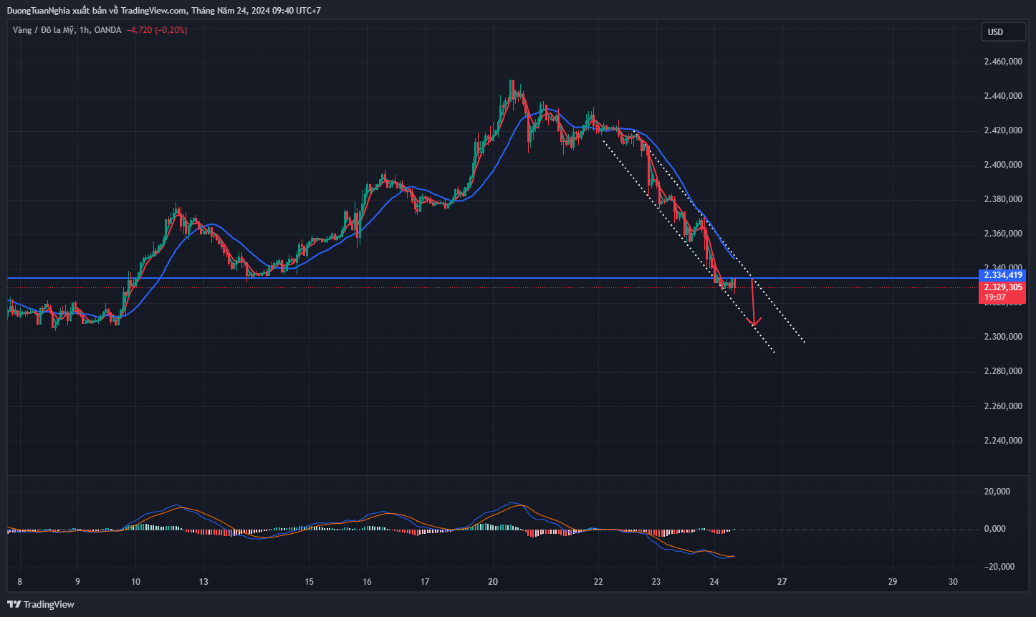Click the 2.380,000 price axis label
The height and width of the screenshot is (617, 1036).
[x=1003, y=199]
